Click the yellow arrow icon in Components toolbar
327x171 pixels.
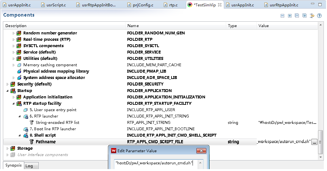312,16
